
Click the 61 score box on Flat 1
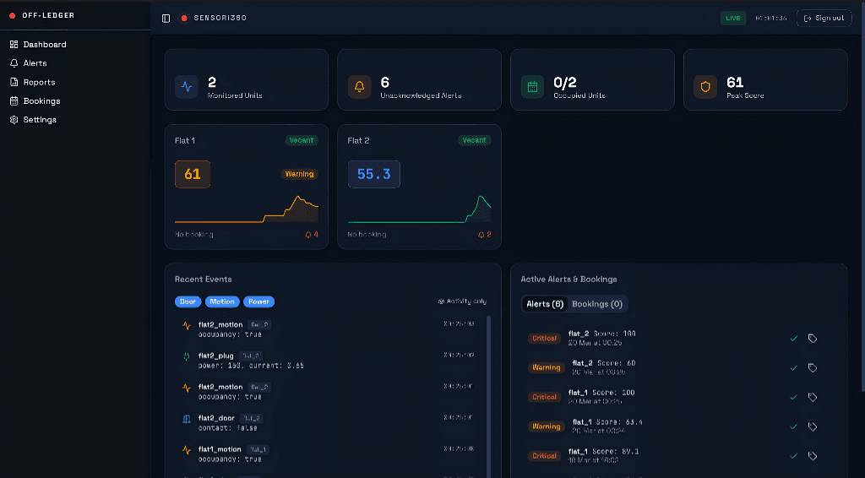click(x=193, y=174)
